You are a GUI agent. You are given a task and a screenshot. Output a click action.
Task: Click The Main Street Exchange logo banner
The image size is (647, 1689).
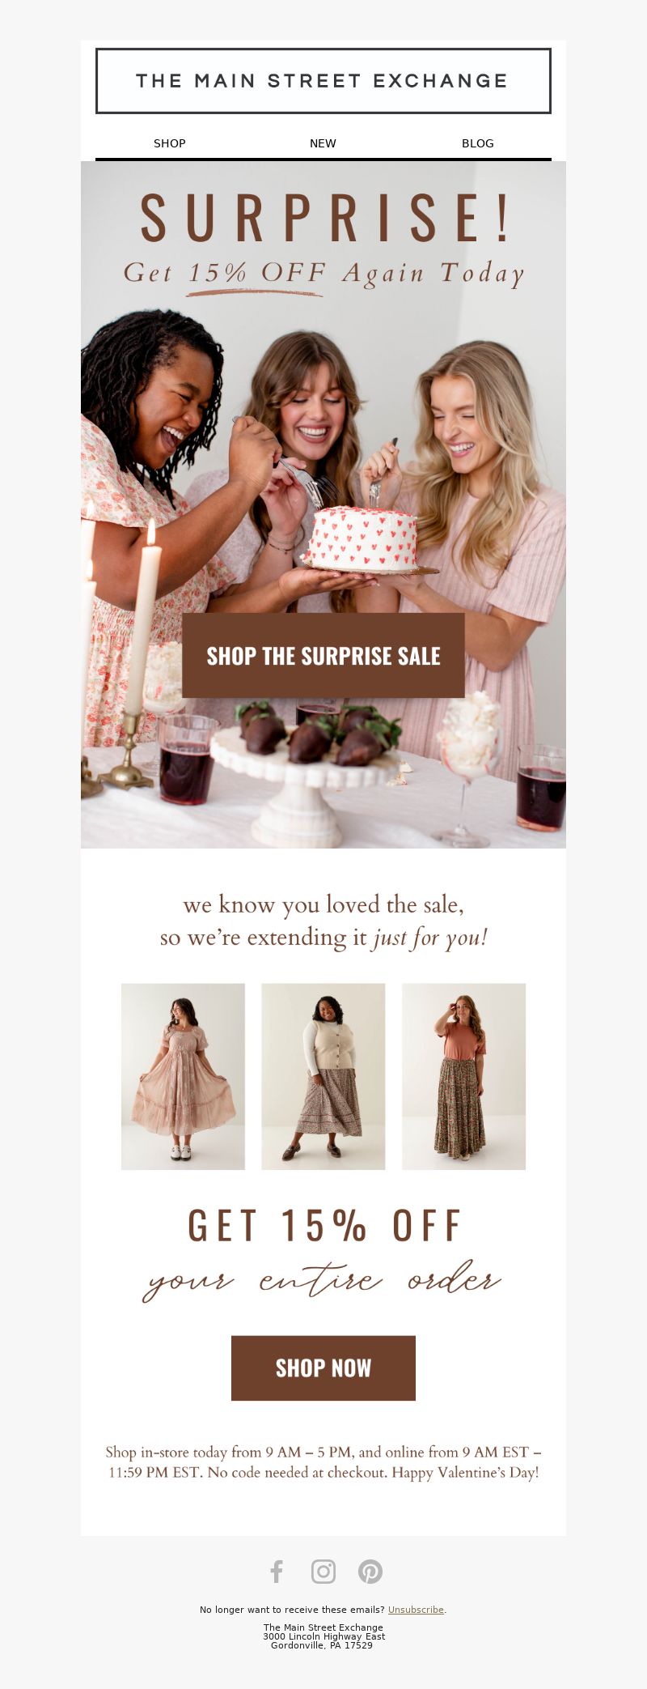tap(323, 81)
